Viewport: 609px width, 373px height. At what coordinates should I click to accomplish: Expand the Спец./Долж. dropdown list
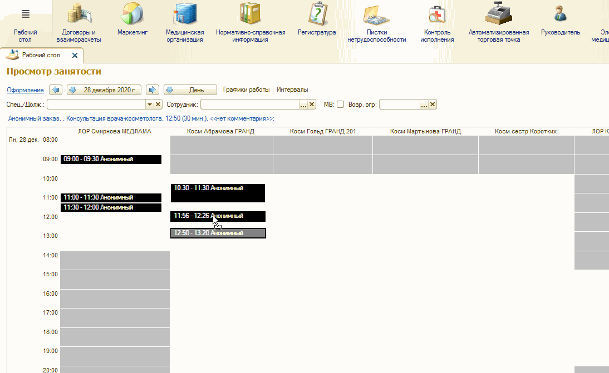tap(149, 105)
